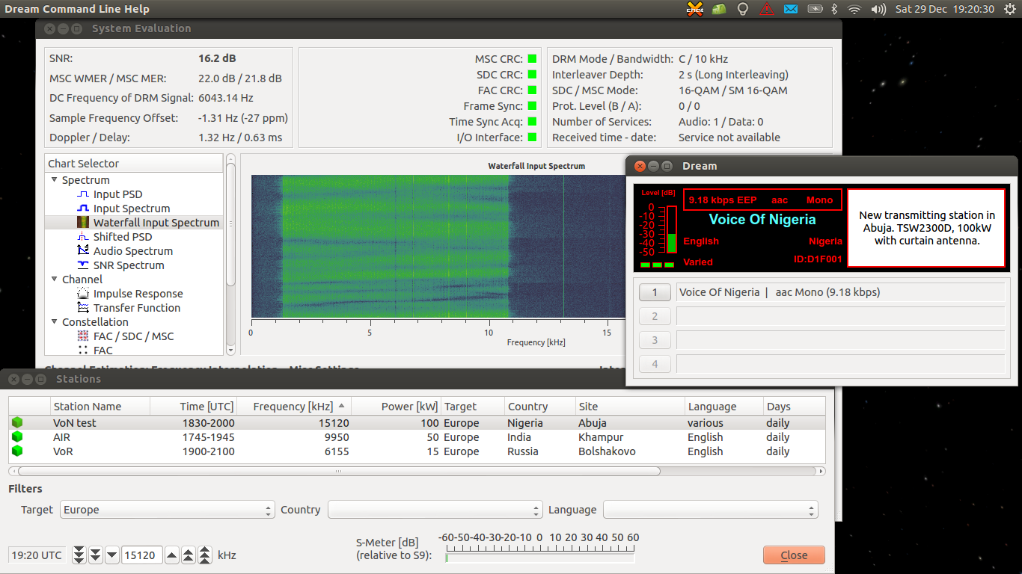Screen dimensions: 1022x574
Task: Collapse the Constellation tree group
Action: point(55,322)
